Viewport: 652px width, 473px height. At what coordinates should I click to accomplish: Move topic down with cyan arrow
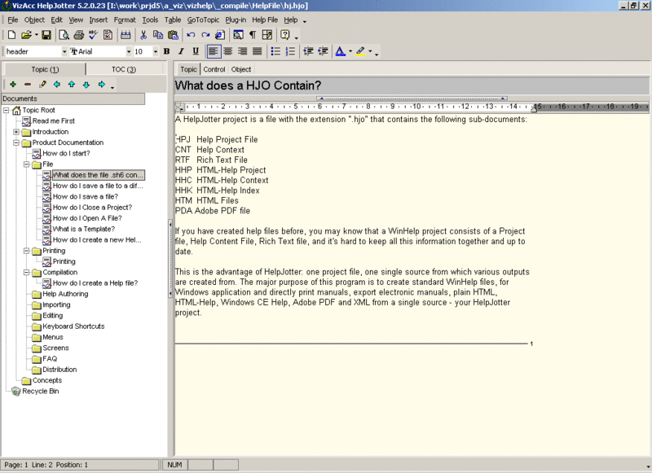(x=86, y=85)
